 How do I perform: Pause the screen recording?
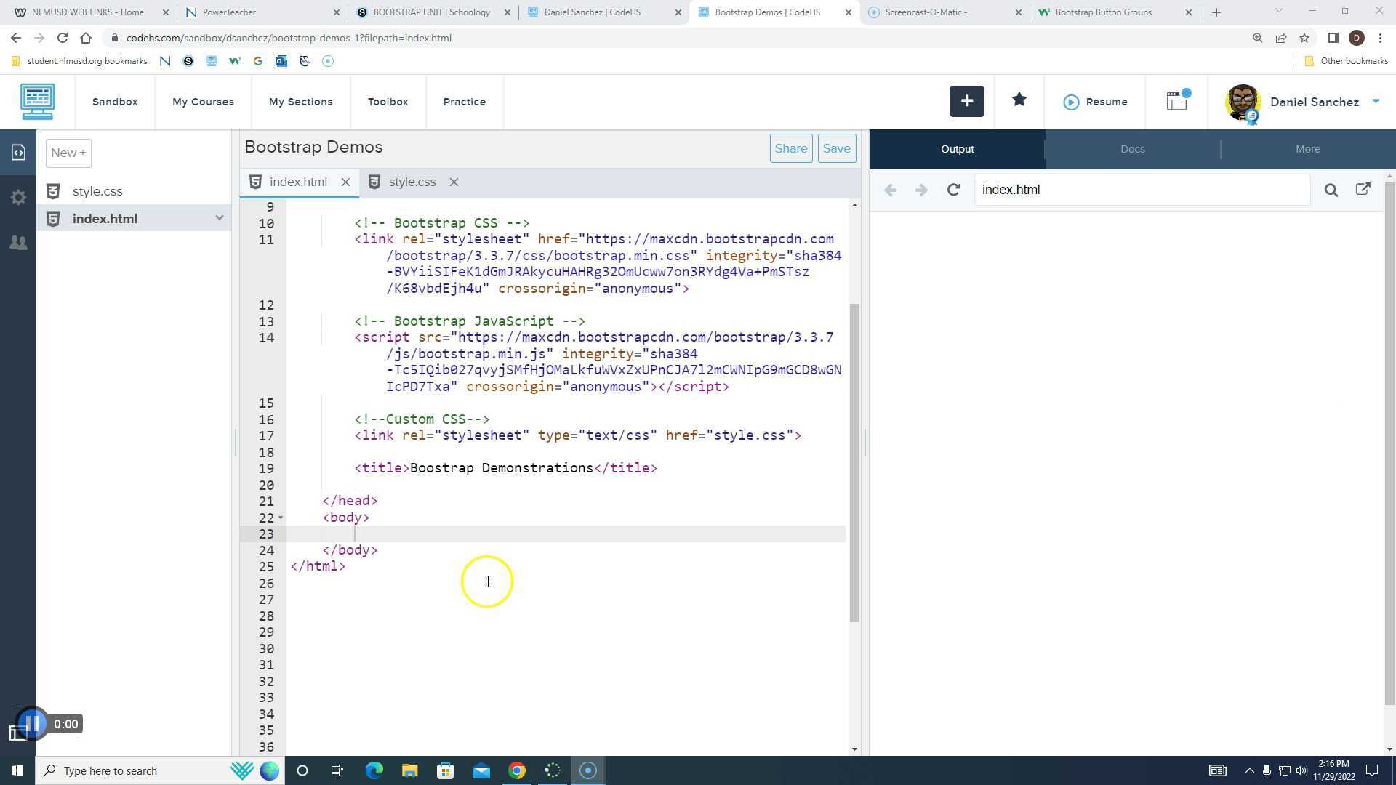point(31,723)
